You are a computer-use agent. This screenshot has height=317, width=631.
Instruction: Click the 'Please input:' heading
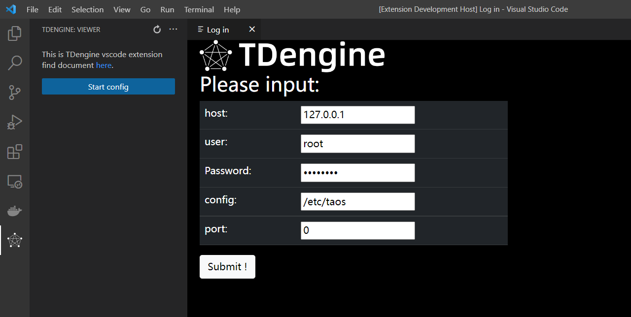coord(260,85)
